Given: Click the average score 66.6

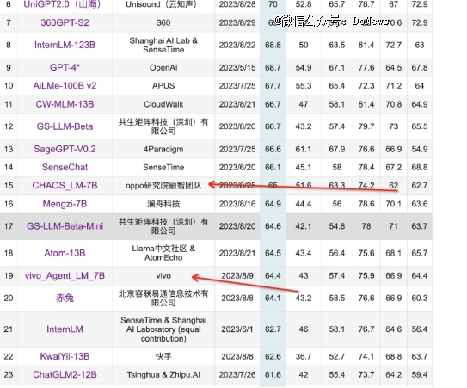Looking at the screenshot, I should pyautogui.click(x=273, y=149).
